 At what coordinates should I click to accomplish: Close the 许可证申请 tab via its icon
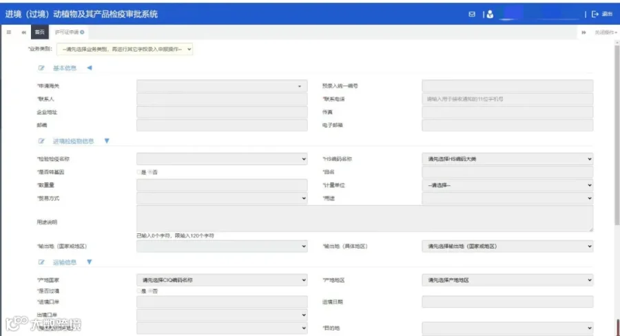tap(82, 32)
